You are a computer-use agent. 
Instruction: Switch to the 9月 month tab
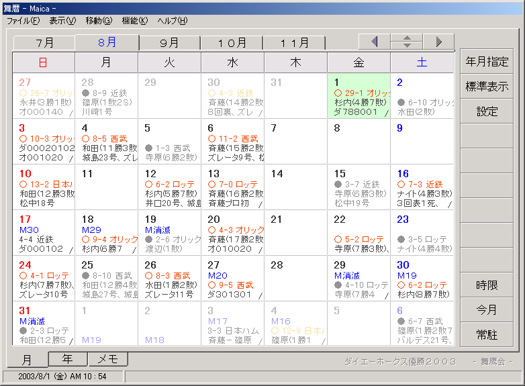[x=170, y=43]
